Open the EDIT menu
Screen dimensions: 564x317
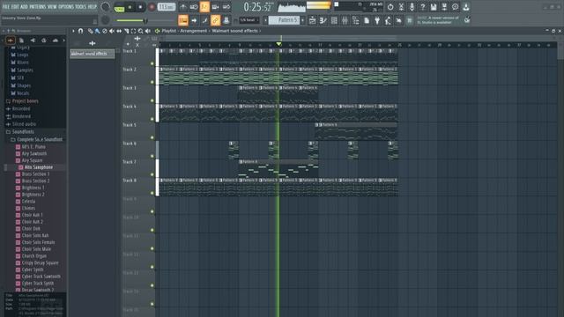pyautogui.click(x=15, y=7)
